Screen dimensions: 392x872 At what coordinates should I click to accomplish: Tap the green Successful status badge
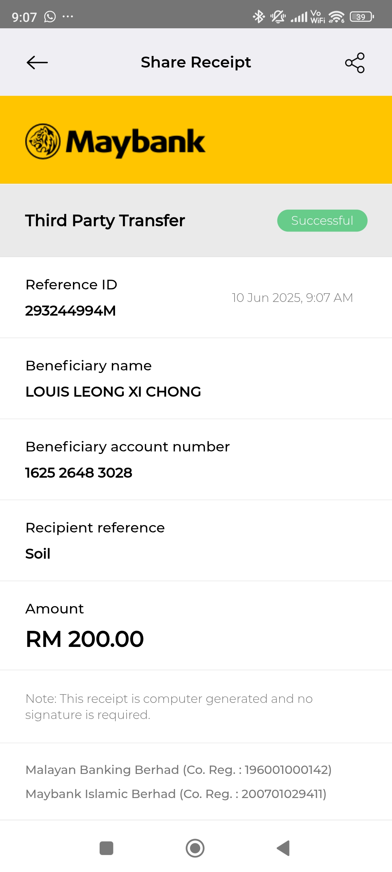(x=322, y=221)
